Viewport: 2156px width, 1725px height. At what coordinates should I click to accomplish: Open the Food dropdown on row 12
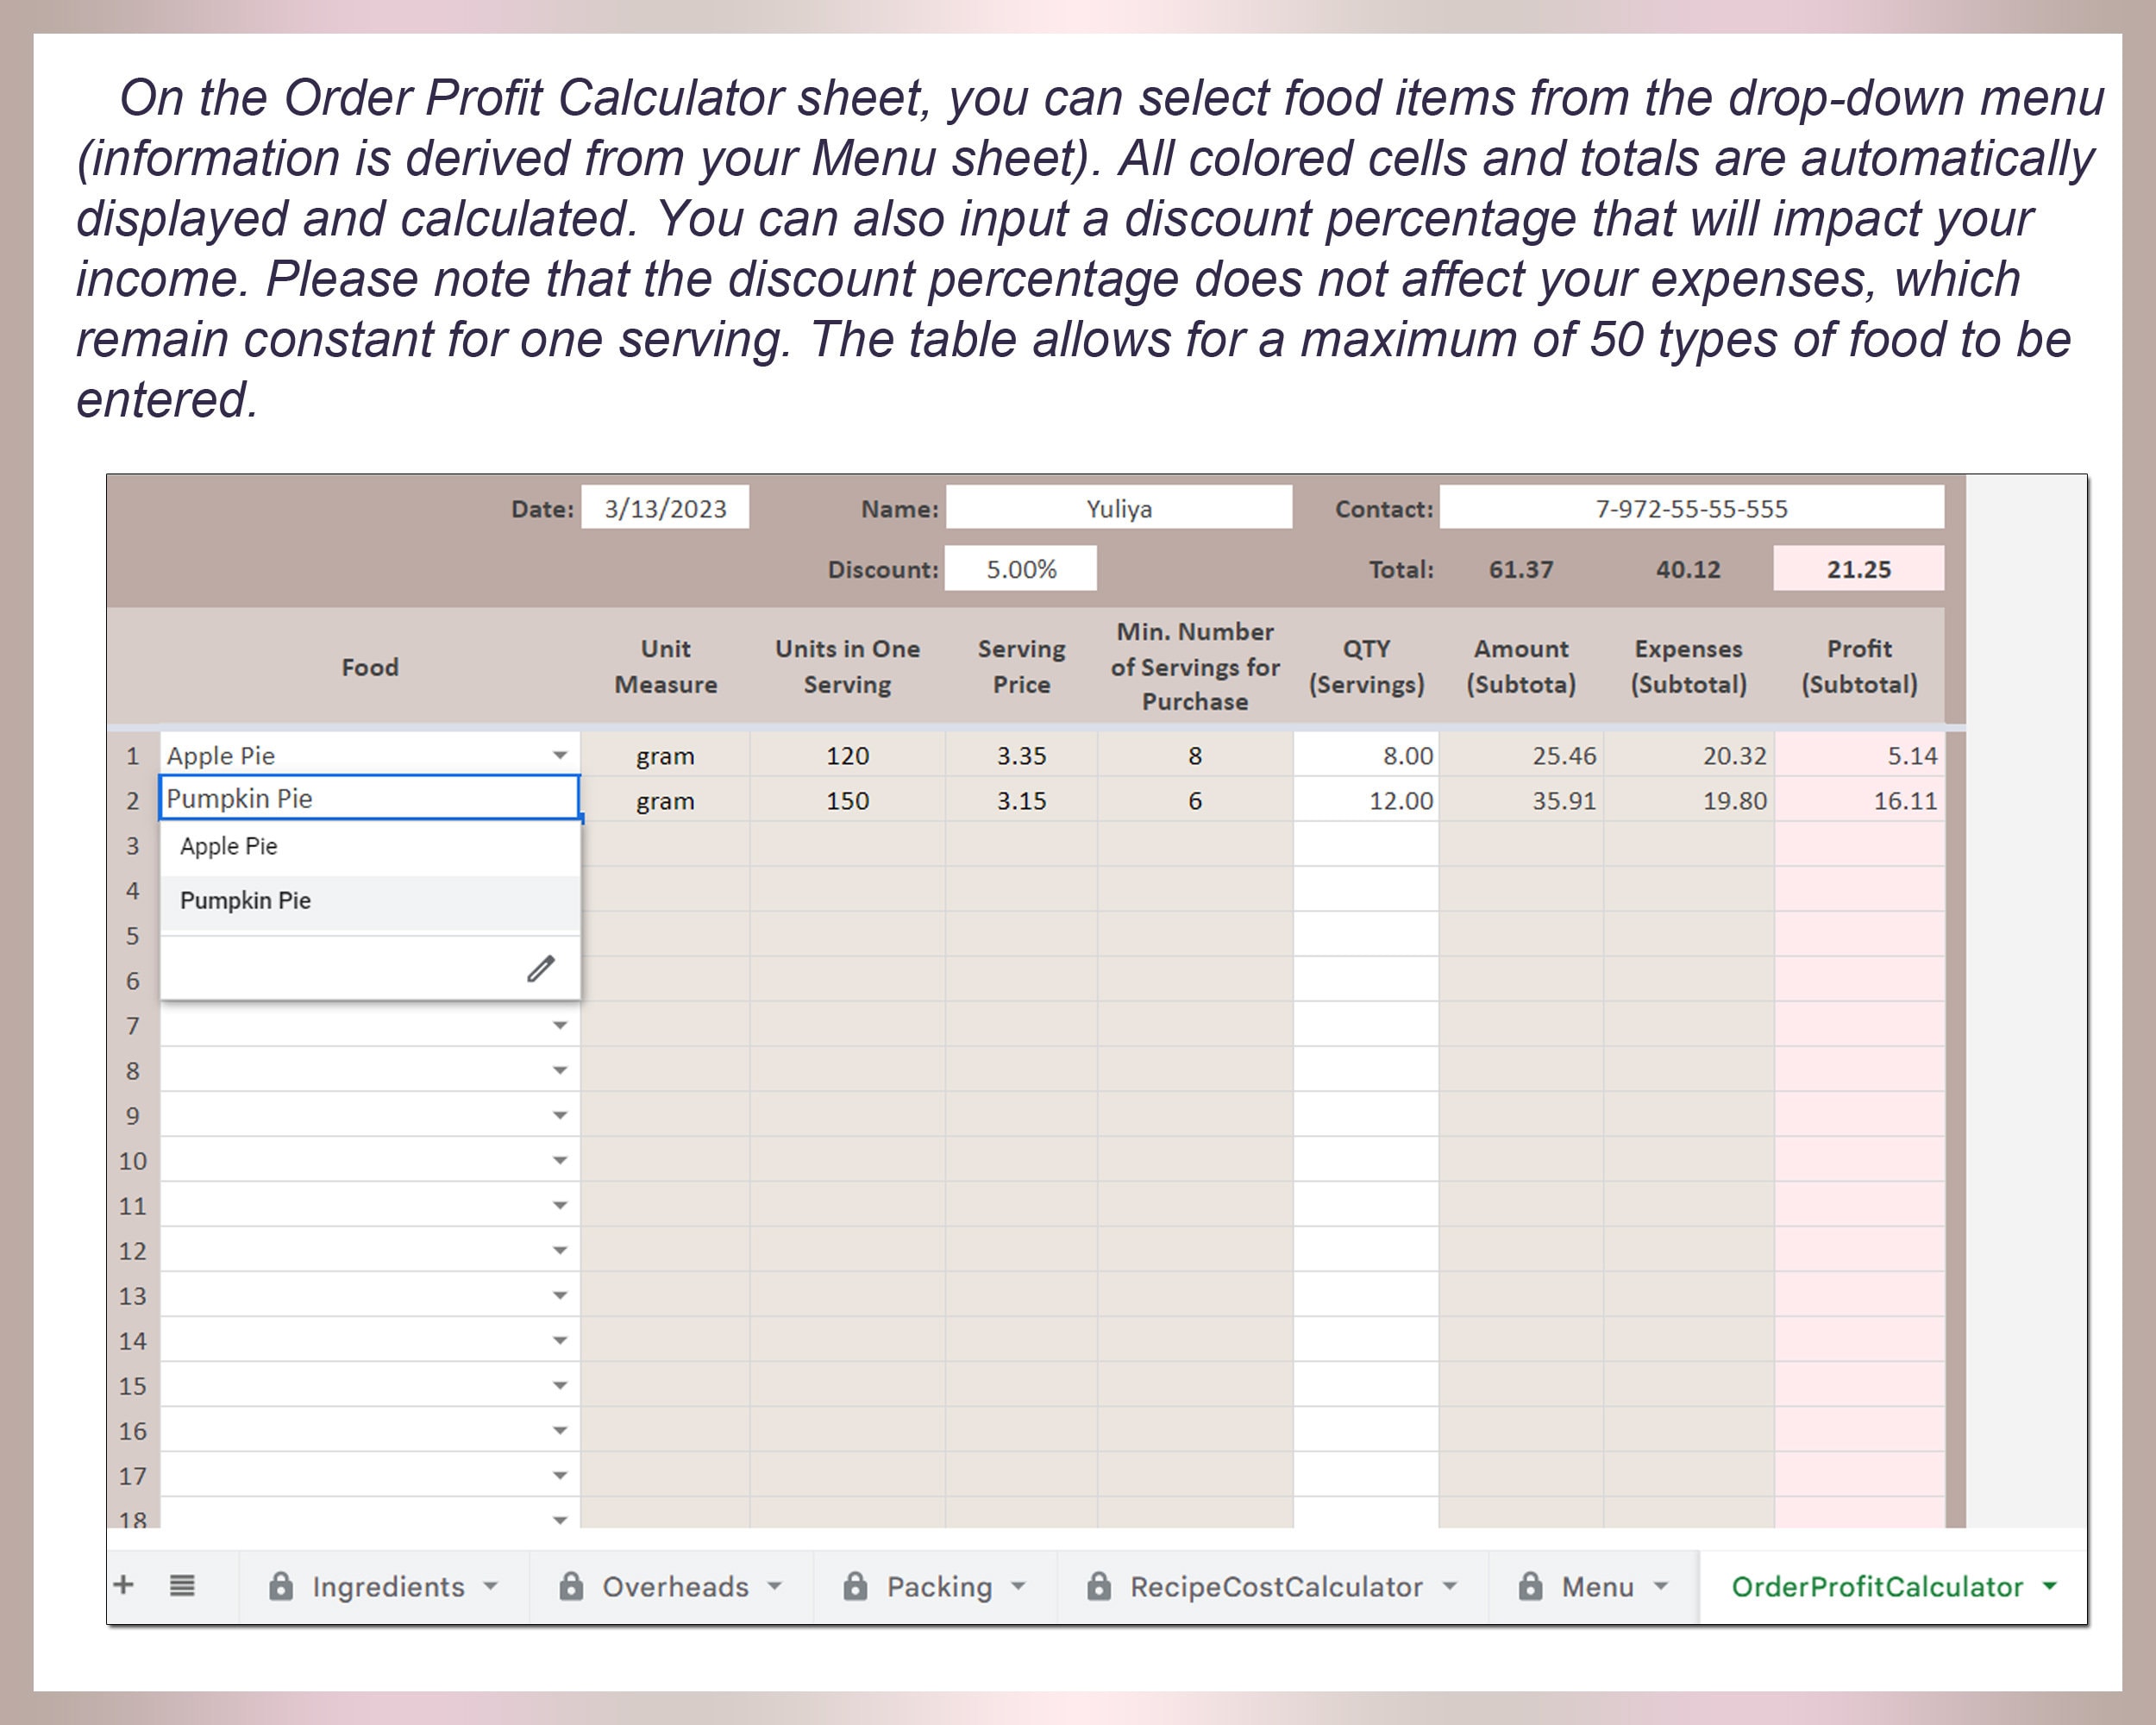pyautogui.click(x=559, y=1249)
